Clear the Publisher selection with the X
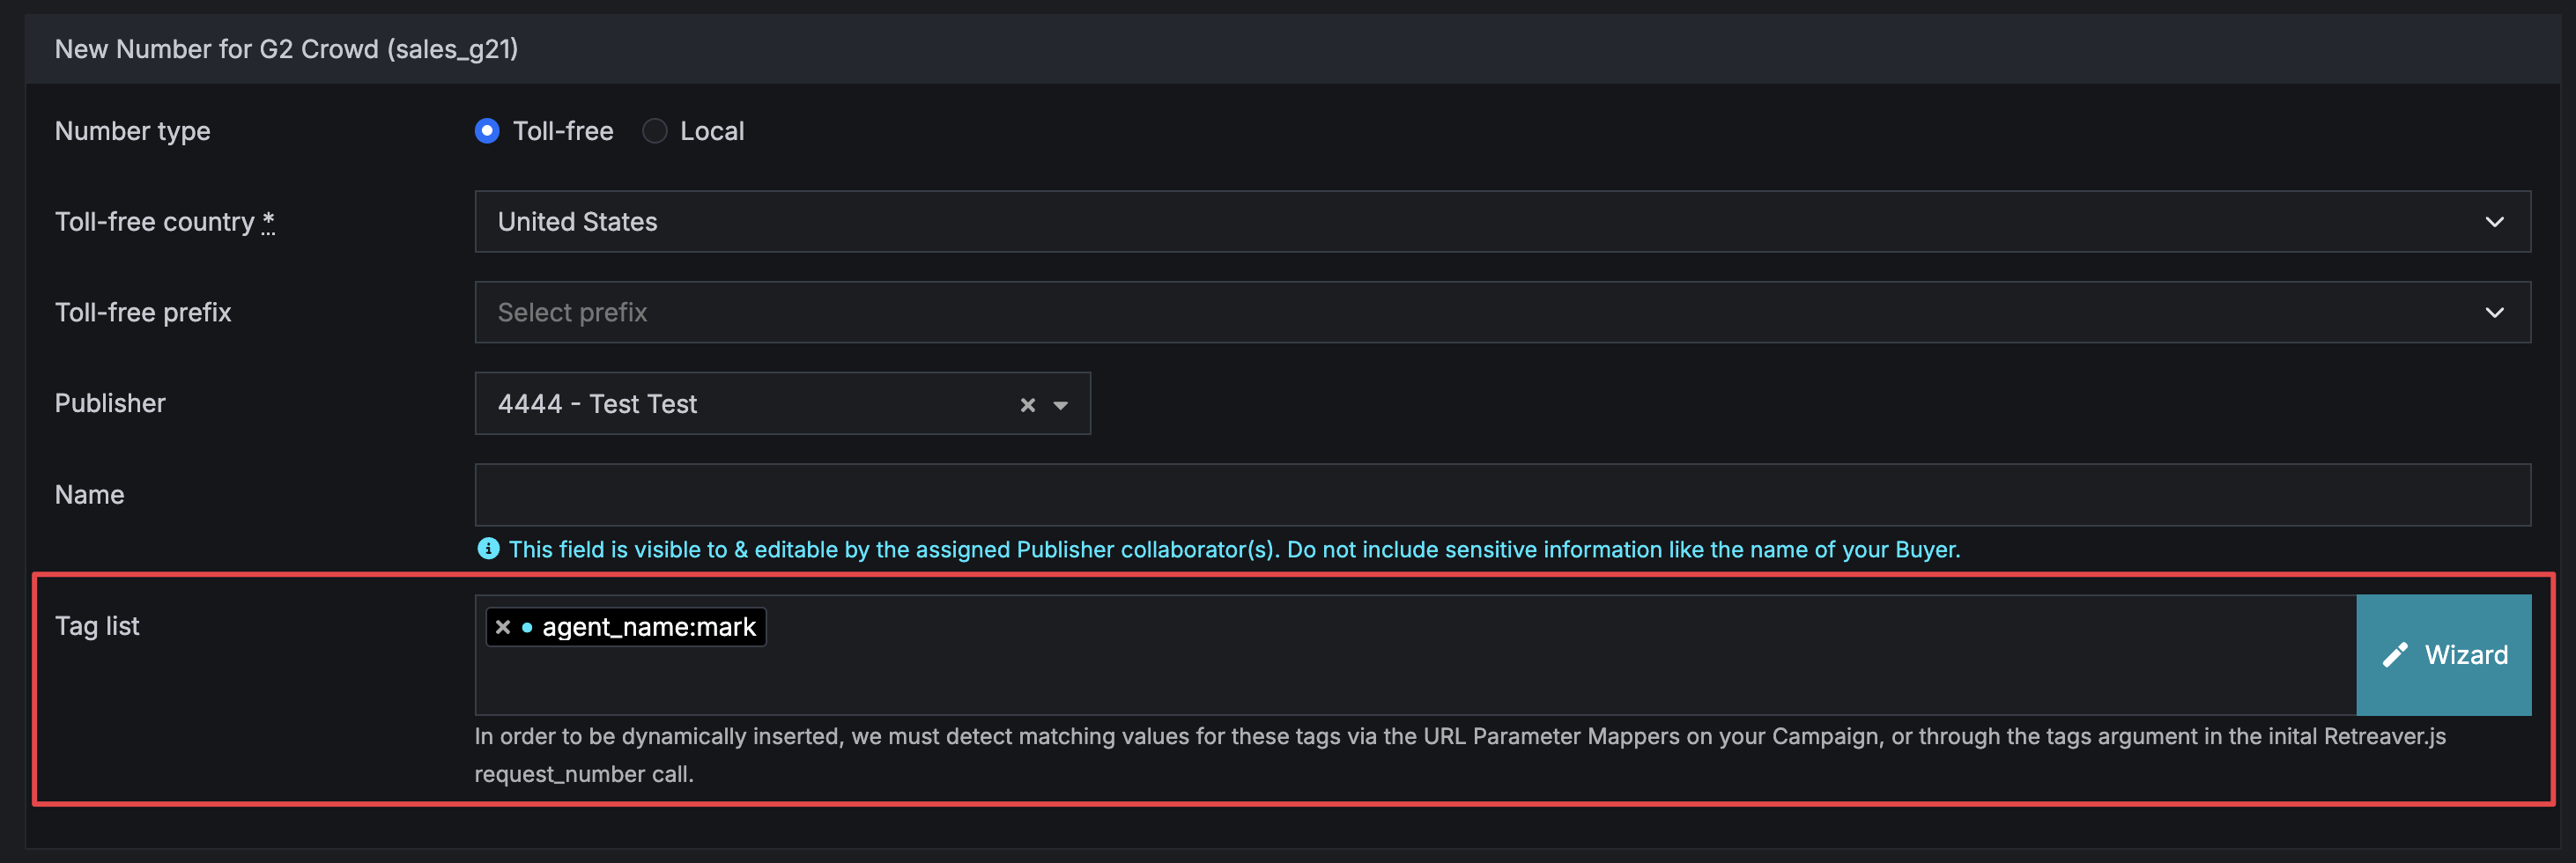 [1027, 405]
